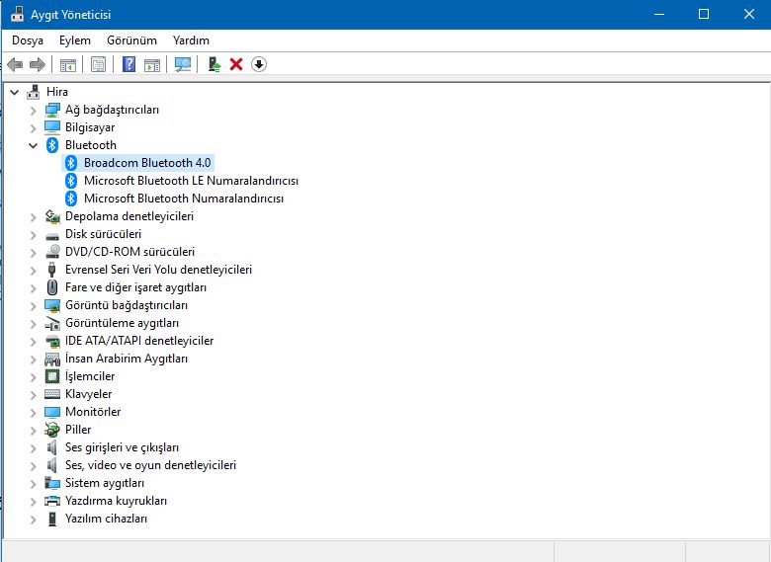
Task: Click the Hira computer root icon
Action: click(x=34, y=92)
